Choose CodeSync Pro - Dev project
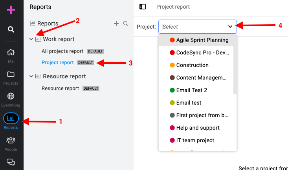The width and height of the screenshot is (288, 170). pos(196,52)
